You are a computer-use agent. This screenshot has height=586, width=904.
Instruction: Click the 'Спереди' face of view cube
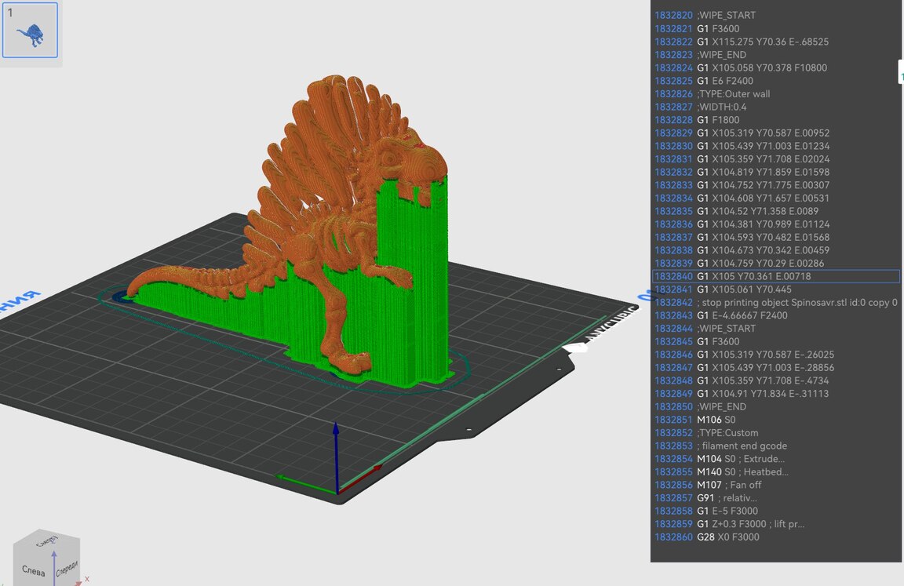[x=67, y=568]
